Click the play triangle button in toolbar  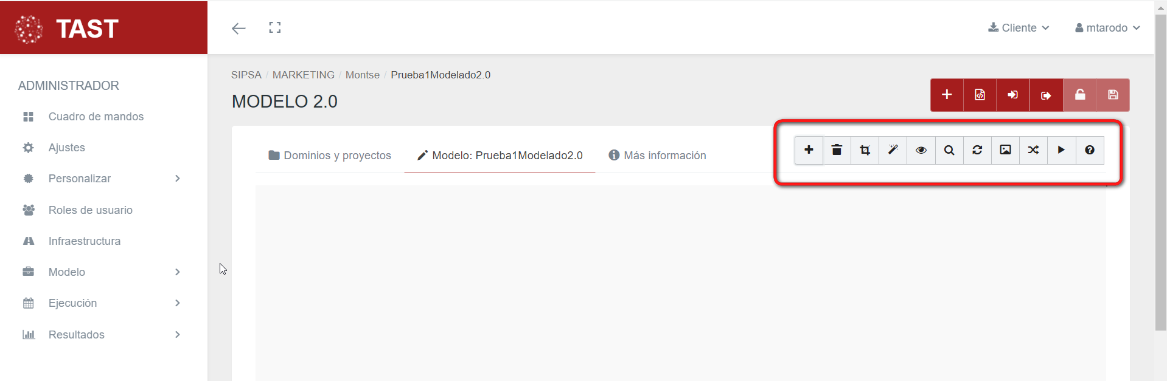(1061, 150)
